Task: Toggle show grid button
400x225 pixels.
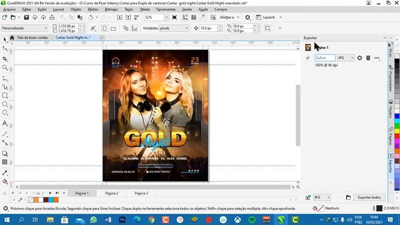Action: [x=194, y=17]
